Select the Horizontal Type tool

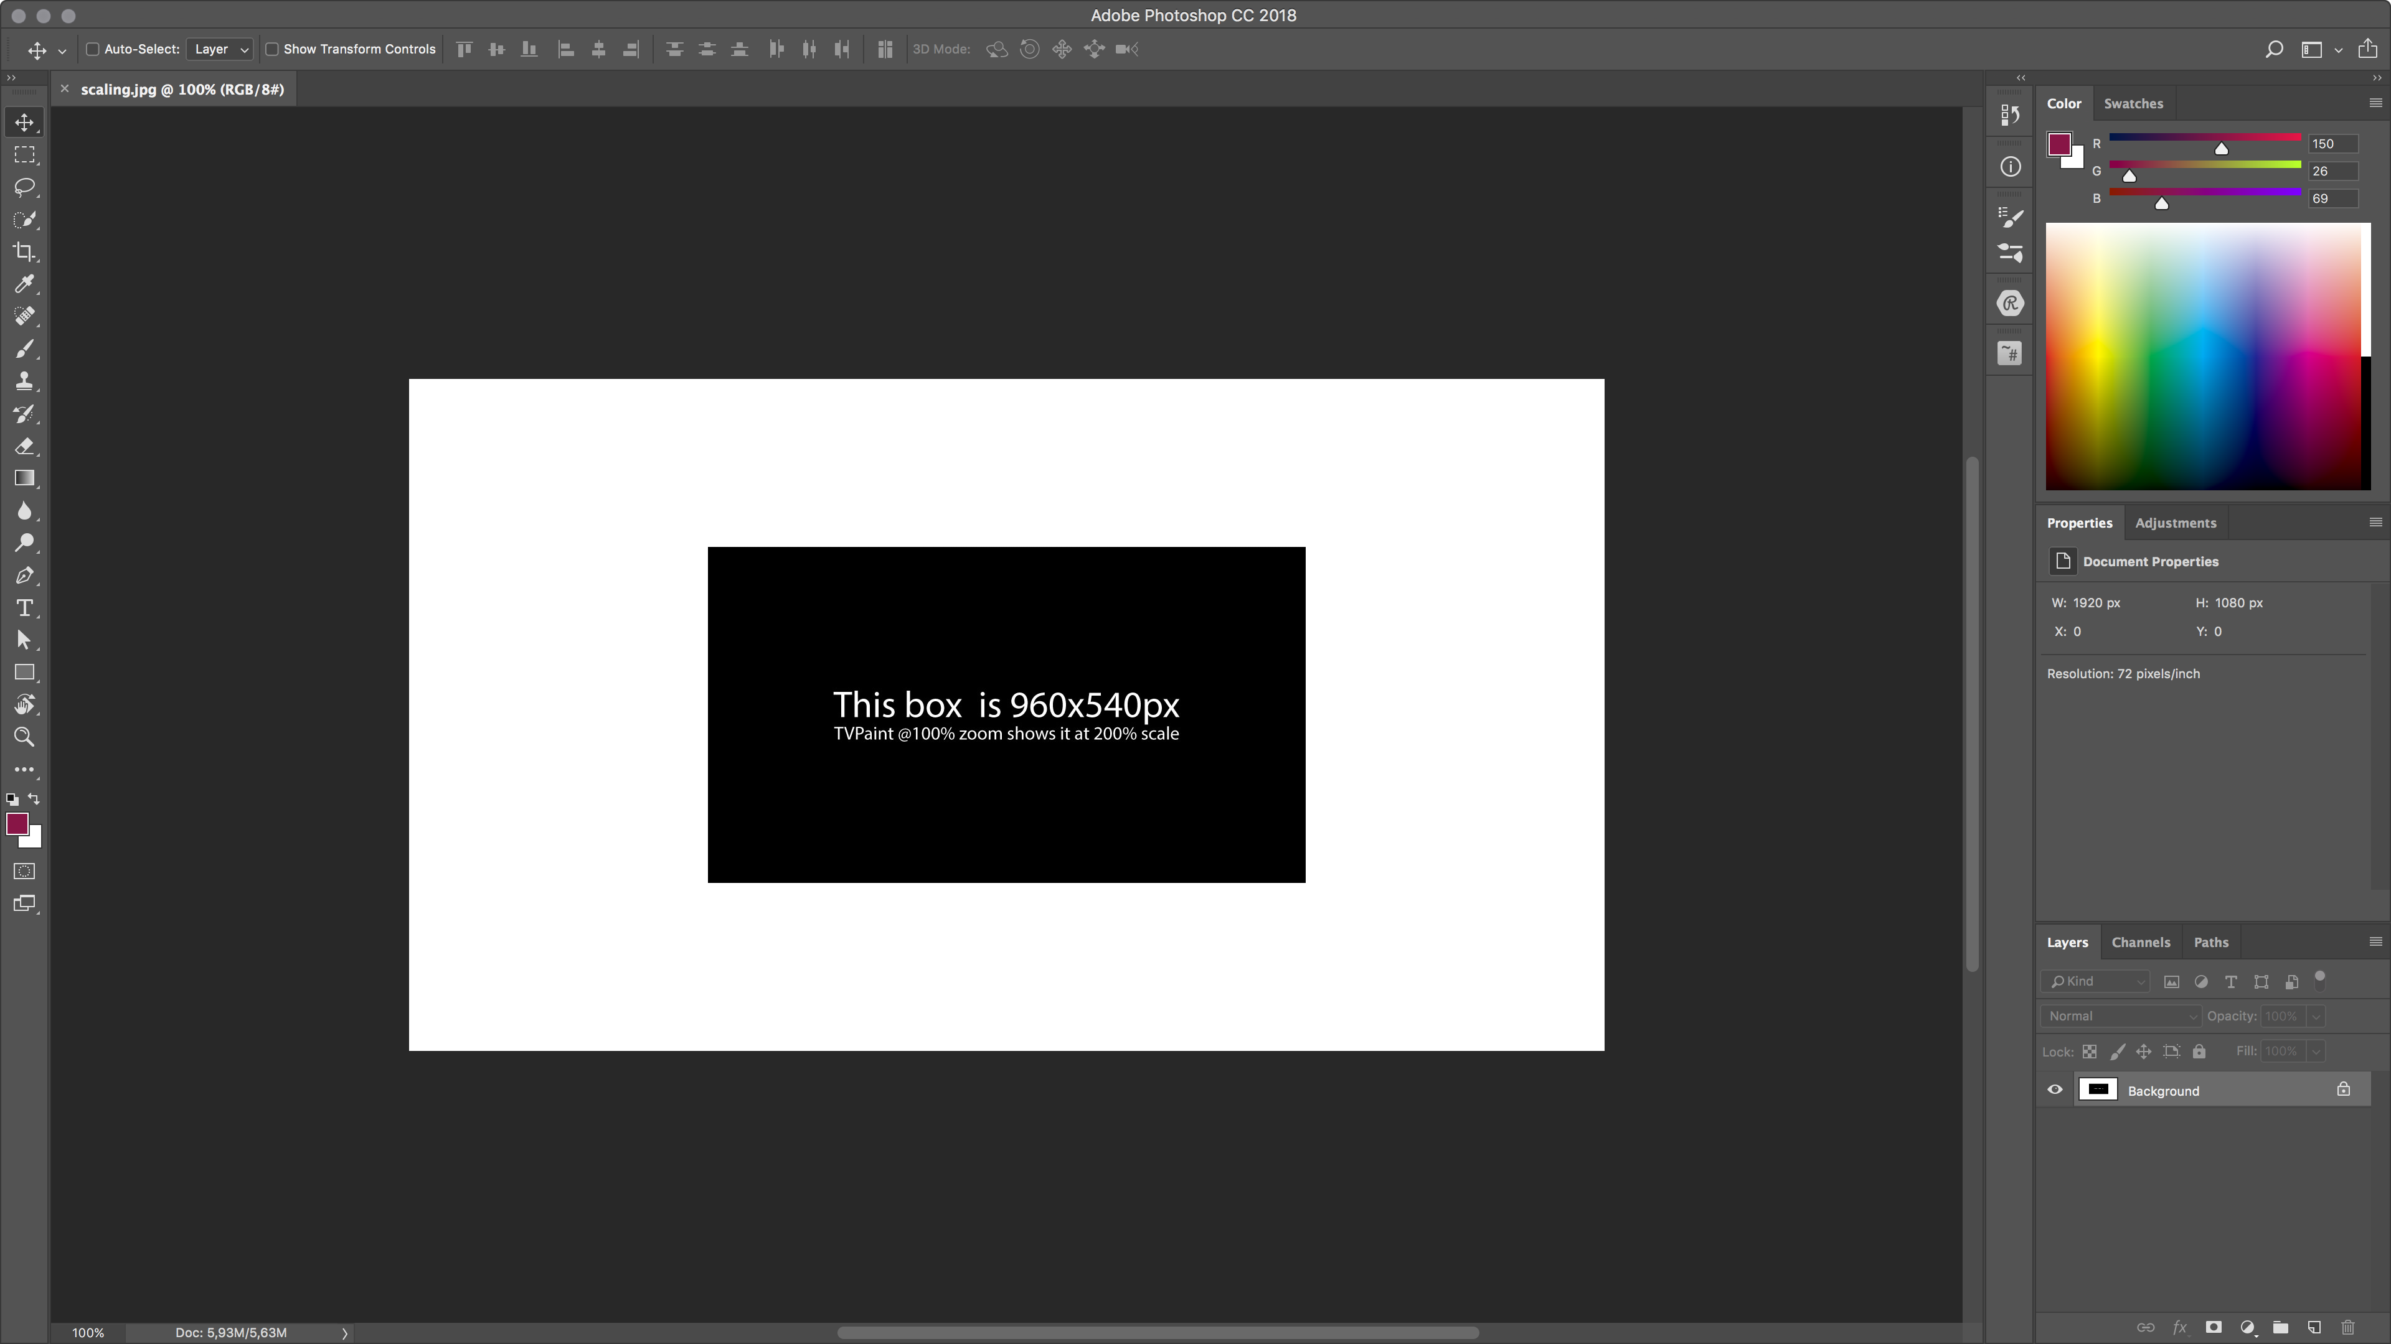(x=24, y=607)
